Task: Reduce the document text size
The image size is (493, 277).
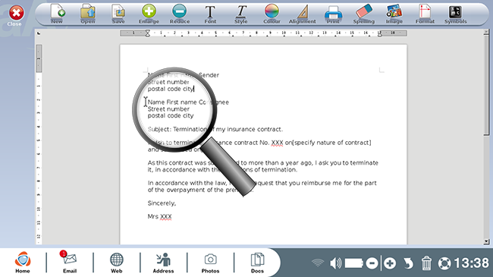Action: (180, 14)
